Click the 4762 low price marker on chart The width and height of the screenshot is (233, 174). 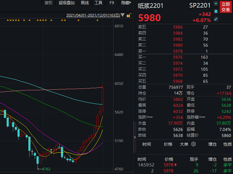point(46,169)
